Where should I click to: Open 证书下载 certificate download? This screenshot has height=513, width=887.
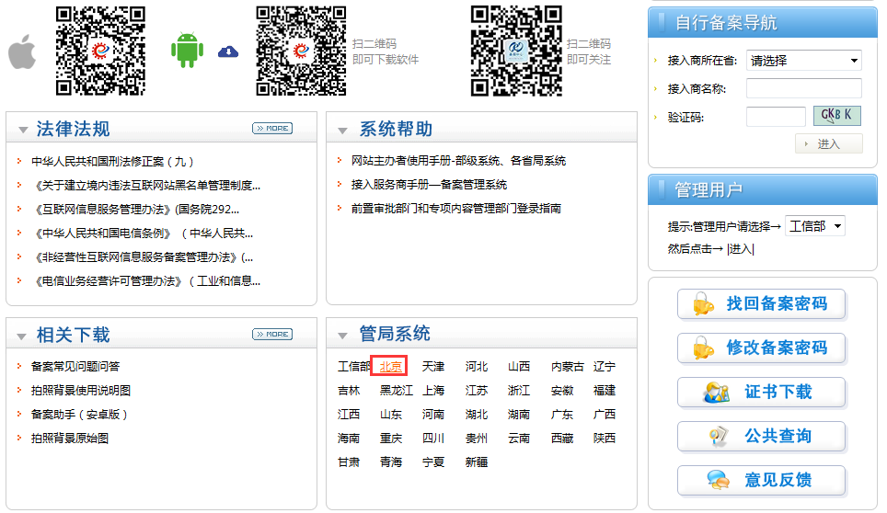point(761,393)
